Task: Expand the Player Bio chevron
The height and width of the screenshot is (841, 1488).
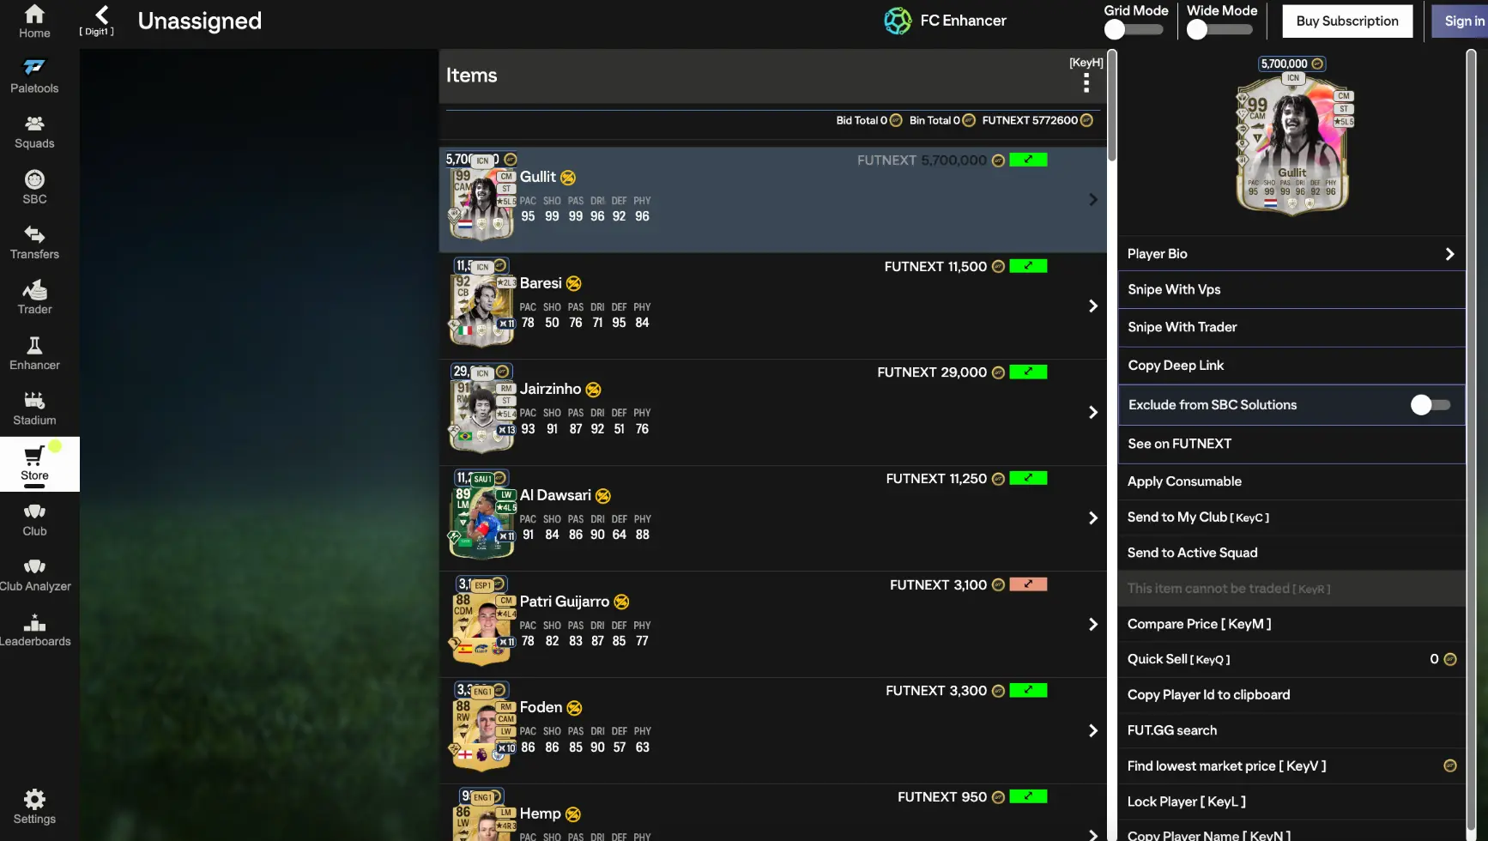Action: pyautogui.click(x=1449, y=254)
